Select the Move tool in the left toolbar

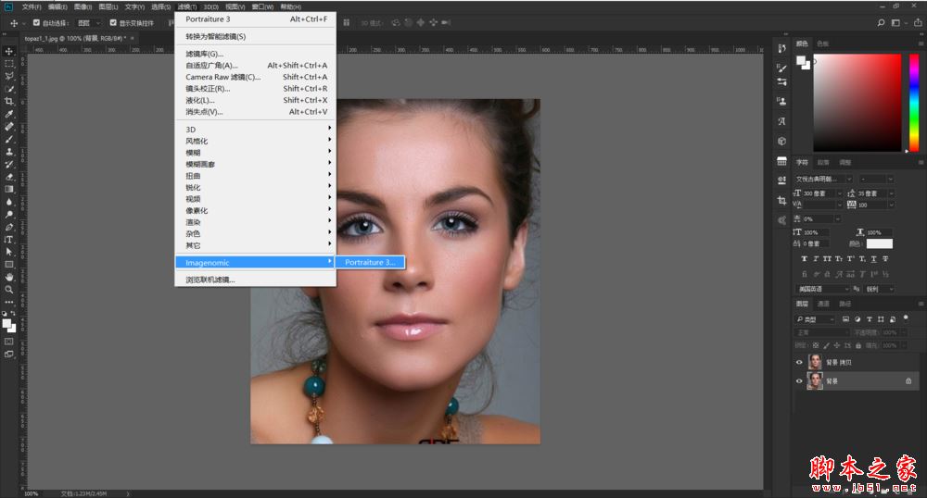coord(9,51)
